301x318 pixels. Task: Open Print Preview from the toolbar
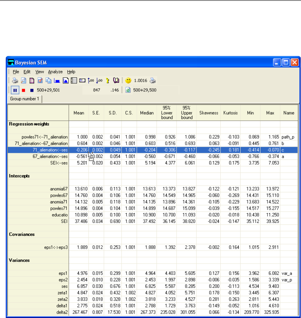[23, 80]
